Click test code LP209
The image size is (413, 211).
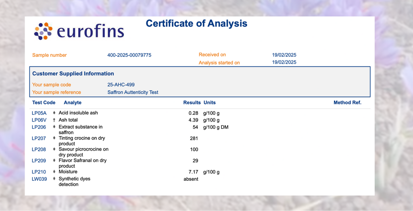click(39, 161)
